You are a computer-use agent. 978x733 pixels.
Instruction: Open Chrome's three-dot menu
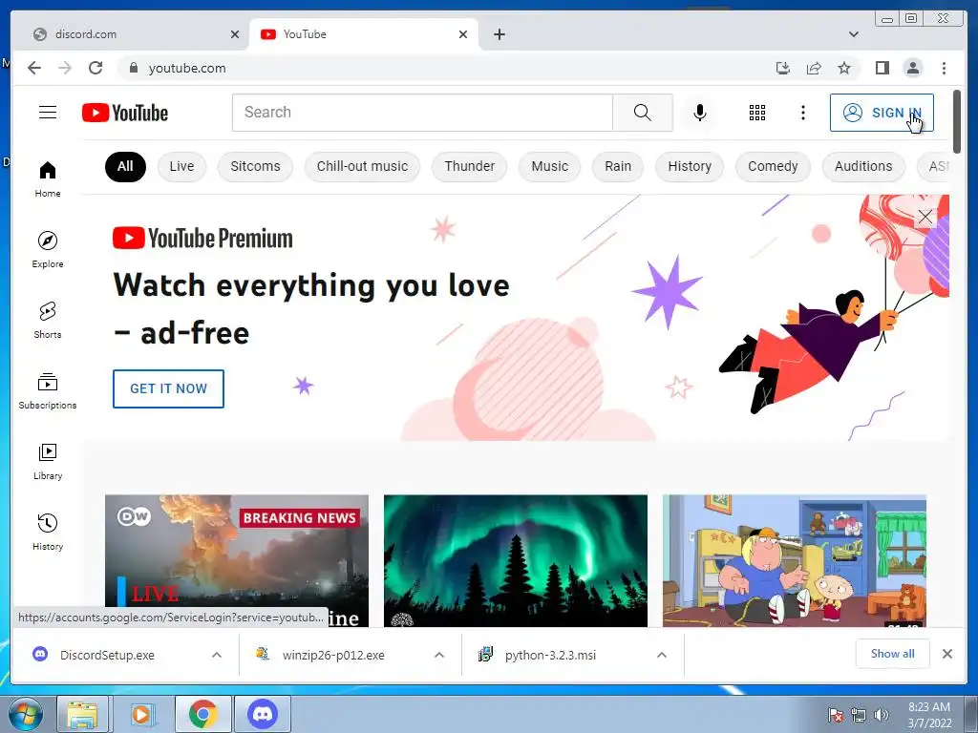click(944, 68)
